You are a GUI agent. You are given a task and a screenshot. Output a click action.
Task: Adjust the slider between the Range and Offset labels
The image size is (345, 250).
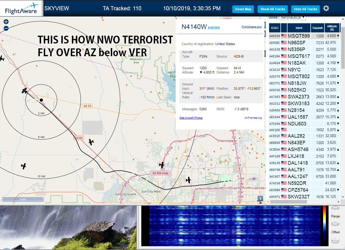[x=335, y=224]
